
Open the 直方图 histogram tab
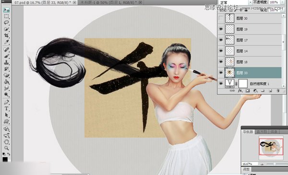coord(262,132)
